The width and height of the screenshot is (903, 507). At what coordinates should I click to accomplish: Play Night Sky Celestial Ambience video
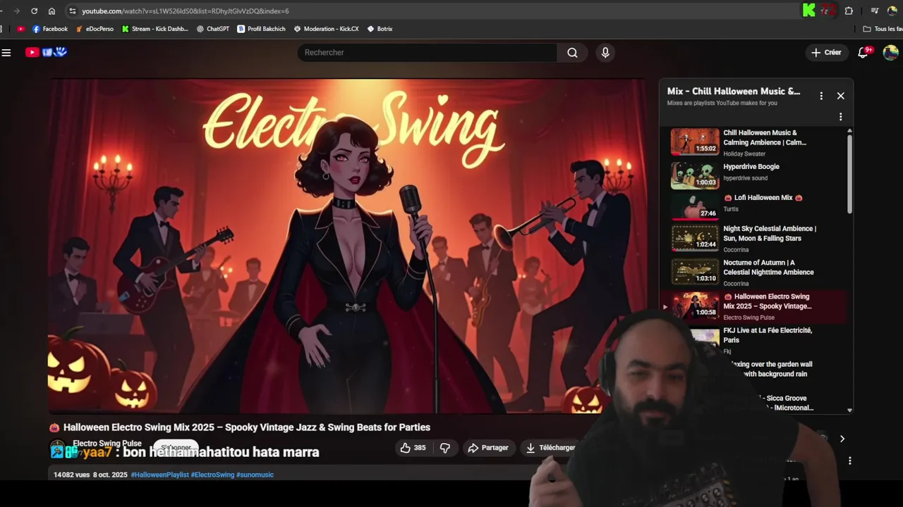click(x=755, y=238)
